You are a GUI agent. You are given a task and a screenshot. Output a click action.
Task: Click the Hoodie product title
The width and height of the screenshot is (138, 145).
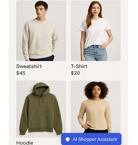[25, 143]
